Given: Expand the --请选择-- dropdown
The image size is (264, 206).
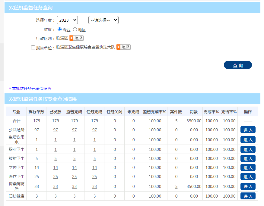Looking at the screenshot, I should tap(103, 20).
